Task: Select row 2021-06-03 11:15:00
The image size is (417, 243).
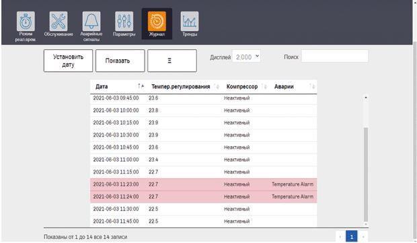Action: [x=203, y=172]
